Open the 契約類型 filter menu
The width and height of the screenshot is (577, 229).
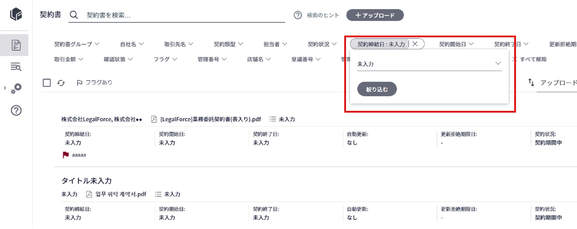tap(228, 44)
